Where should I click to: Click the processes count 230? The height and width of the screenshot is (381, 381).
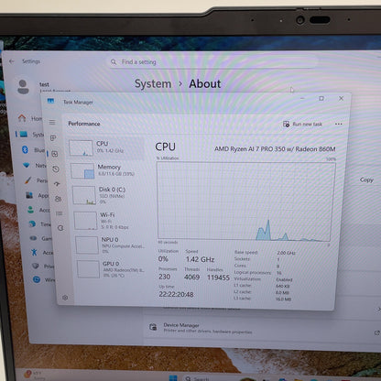click(164, 277)
